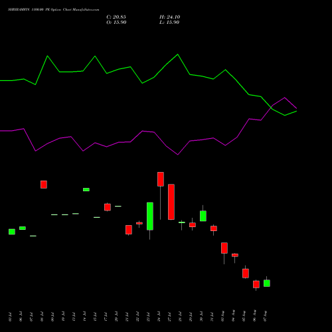Click the red candle on 06 Aug
This screenshot has height=332, width=332.
coord(256,284)
